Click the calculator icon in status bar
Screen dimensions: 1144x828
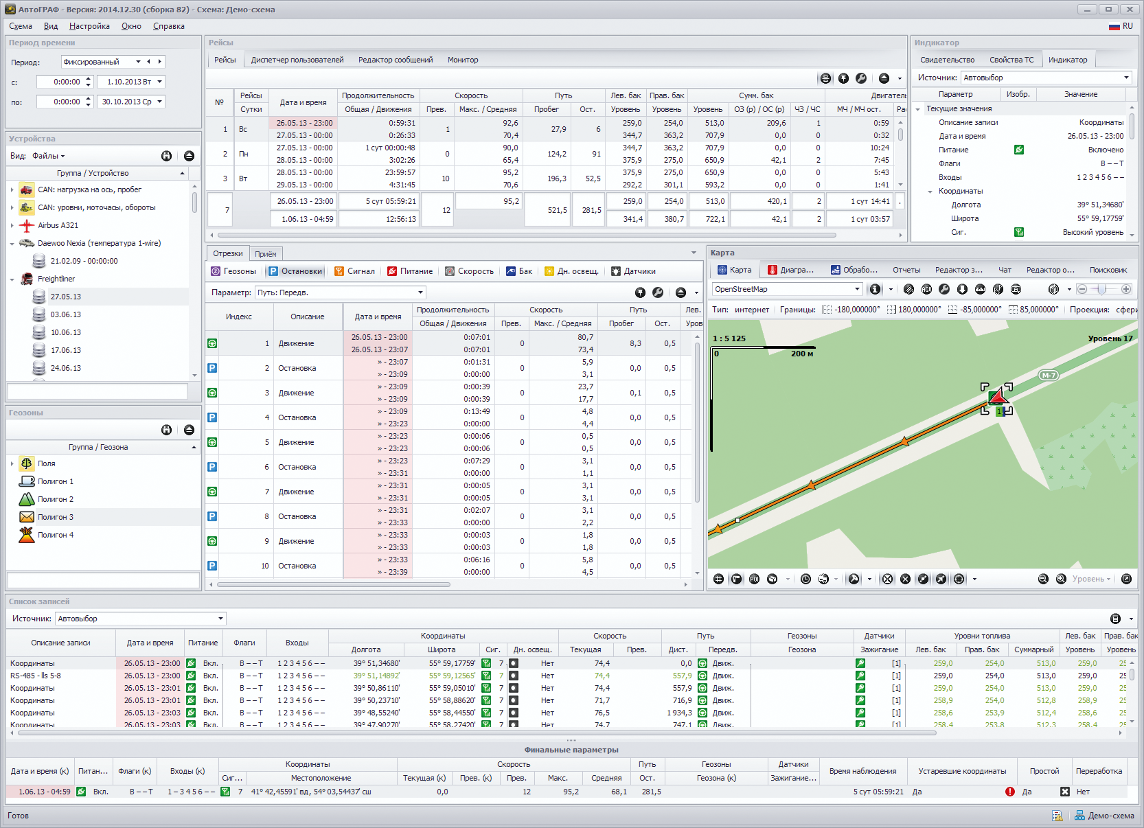[x=1057, y=816]
